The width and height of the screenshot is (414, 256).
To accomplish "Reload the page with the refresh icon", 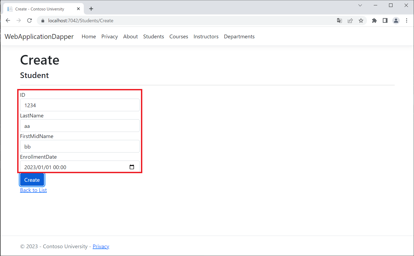I will pyautogui.click(x=30, y=21).
